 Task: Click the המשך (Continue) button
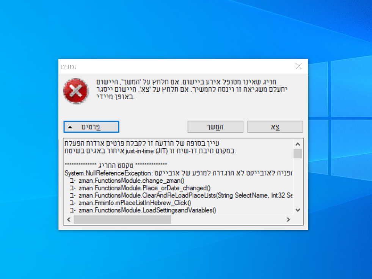click(x=215, y=127)
